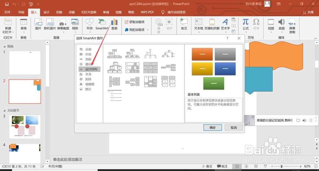Select 流程 category in SmartArt list
This screenshot has width=319, height=171.
pyautogui.click(x=88, y=59)
